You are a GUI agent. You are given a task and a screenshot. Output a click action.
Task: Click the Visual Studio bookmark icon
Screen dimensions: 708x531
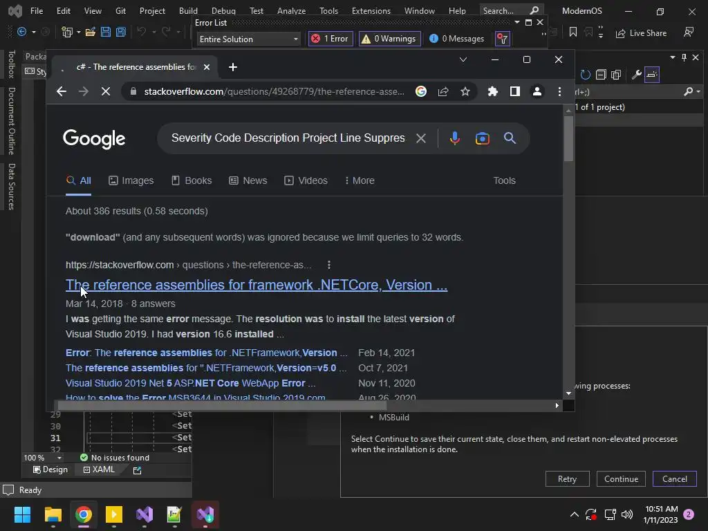(573, 32)
